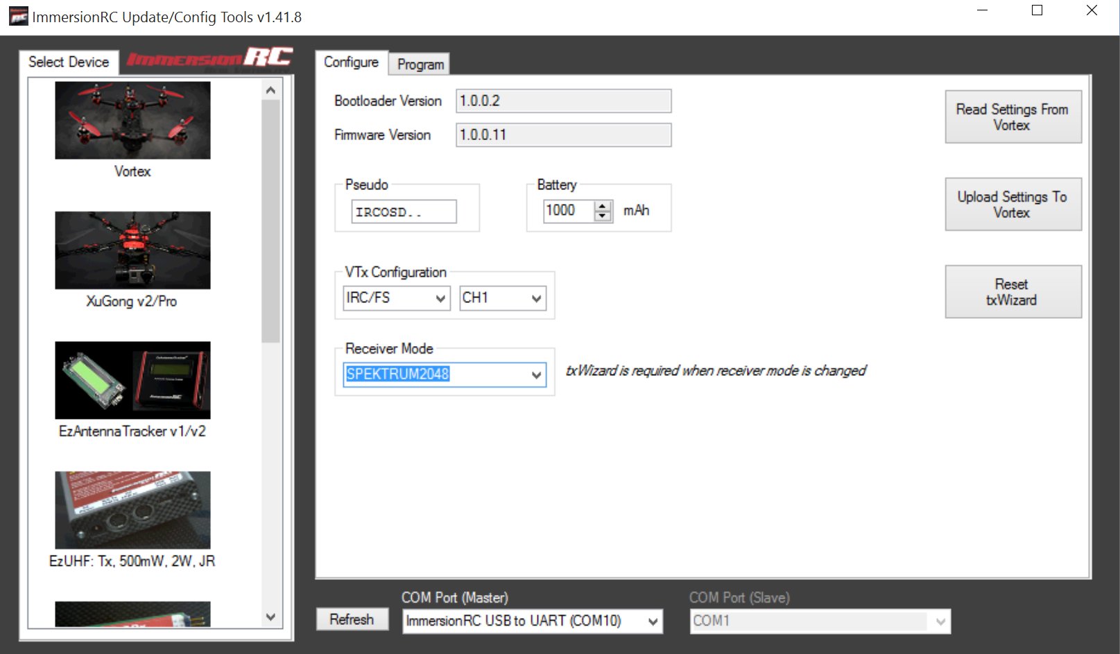1120x654 pixels.
Task: Click the 'XuGong v2/Pro' label
Action: [x=132, y=301]
